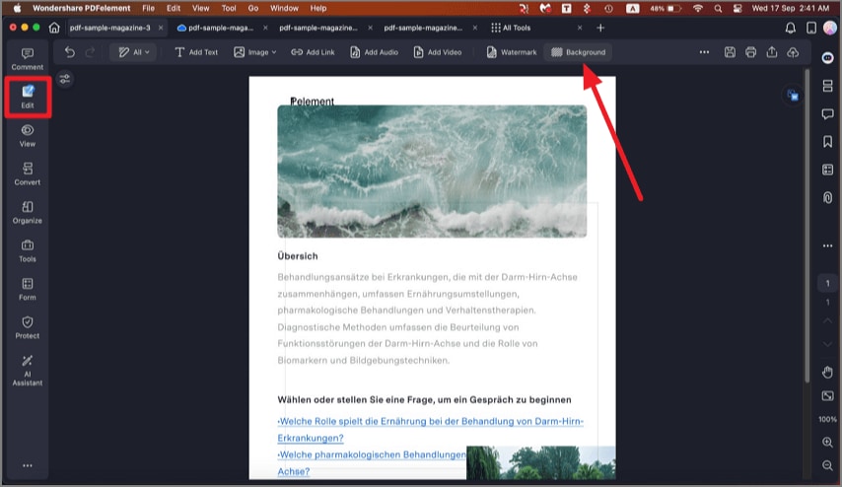Select the Edit tool in sidebar
The height and width of the screenshot is (487, 842).
(28, 98)
